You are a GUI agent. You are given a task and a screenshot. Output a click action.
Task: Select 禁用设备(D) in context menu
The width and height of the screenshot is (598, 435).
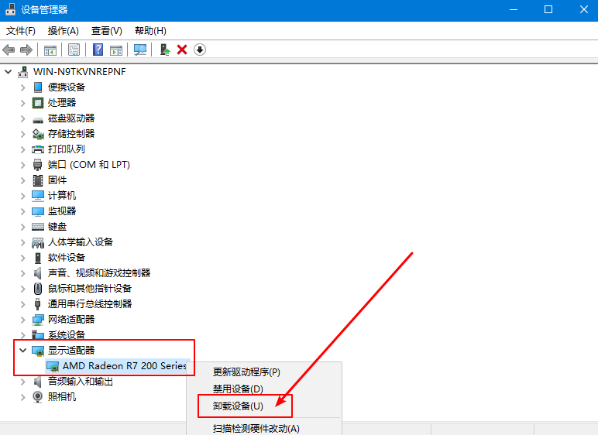point(238,389)
